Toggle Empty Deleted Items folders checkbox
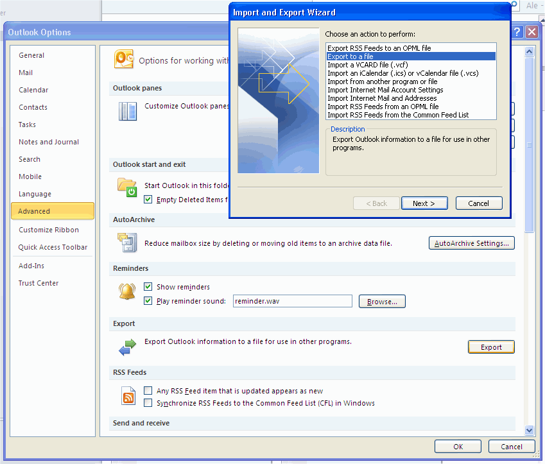 coord(148,199)
